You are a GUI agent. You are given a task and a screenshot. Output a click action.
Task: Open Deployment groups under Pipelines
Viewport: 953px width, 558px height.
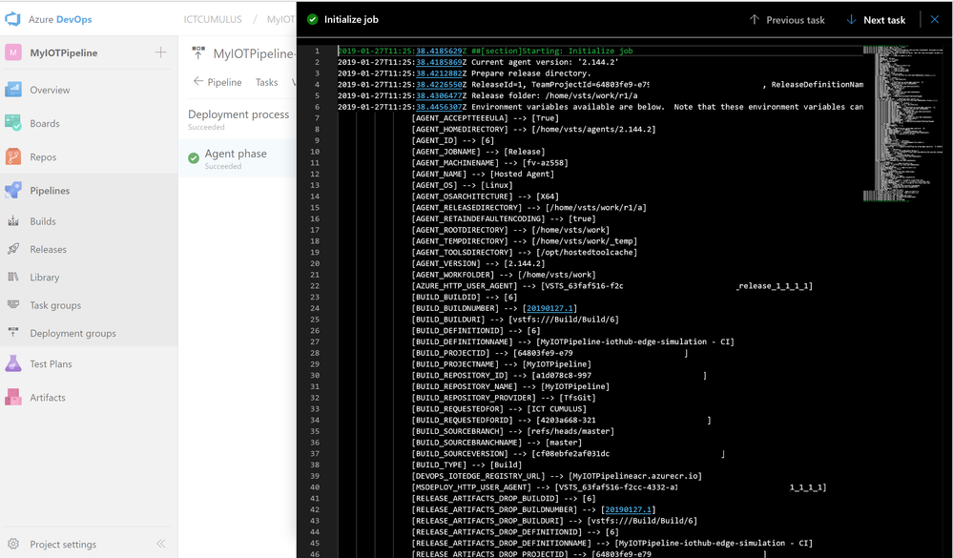(73, 333)
